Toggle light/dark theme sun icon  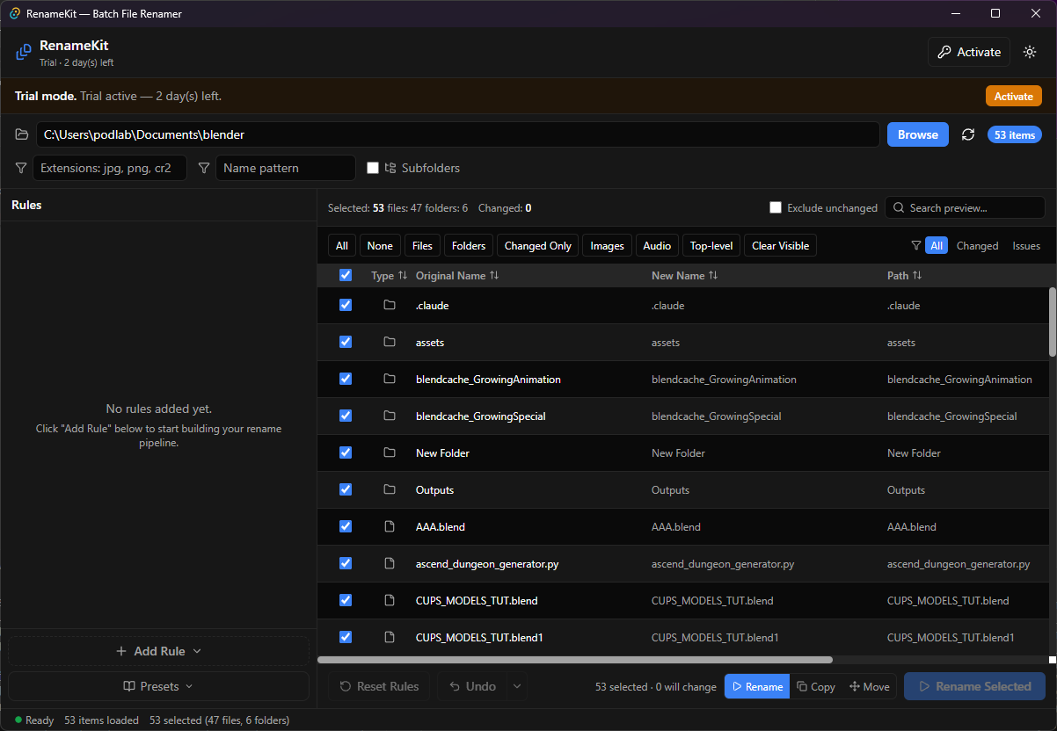coord(1030,52)
